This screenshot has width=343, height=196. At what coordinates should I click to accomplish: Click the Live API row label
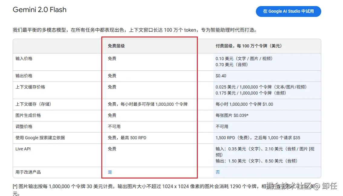click(23, 149)
